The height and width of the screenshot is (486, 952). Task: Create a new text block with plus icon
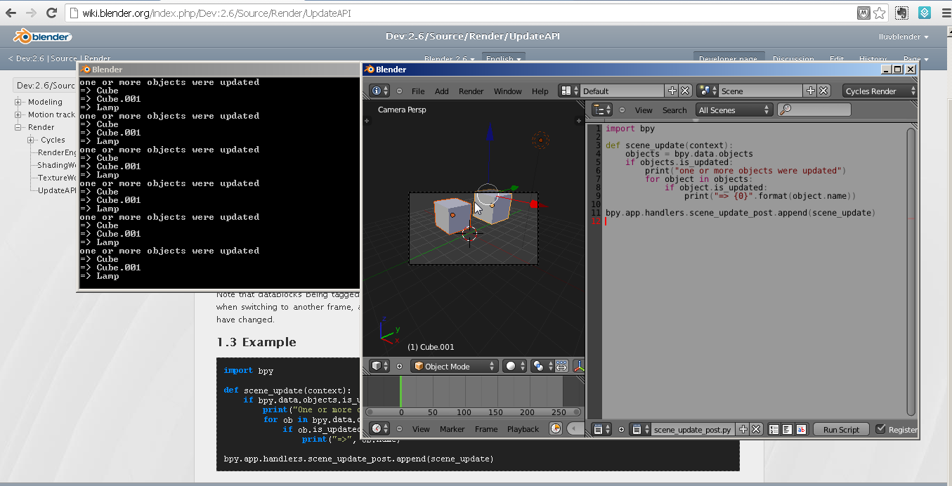743,429
